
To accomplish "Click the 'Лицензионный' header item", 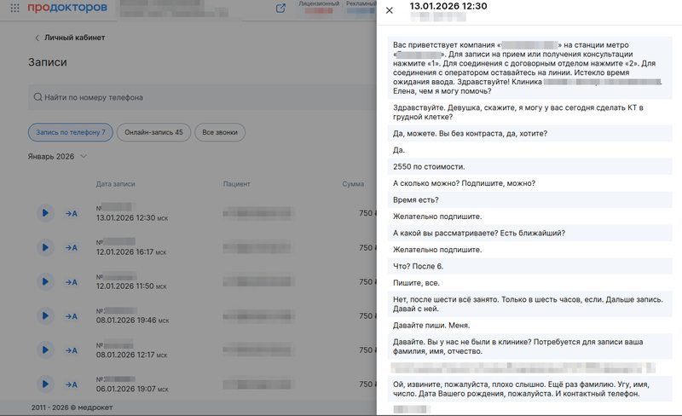I will coord(319,4).
